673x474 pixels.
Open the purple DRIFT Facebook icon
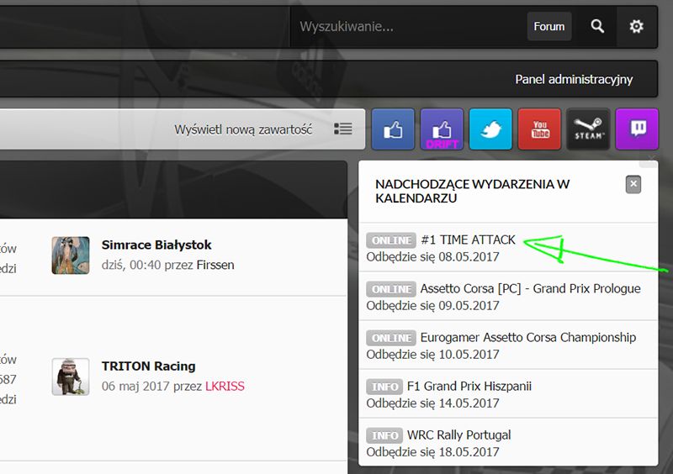[442, 129]
